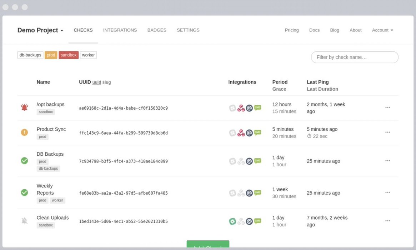Viewport: 416px width, 250px height.
Task: Click the green checkmark status for Weekly Reports
Action: click(24, 192)
